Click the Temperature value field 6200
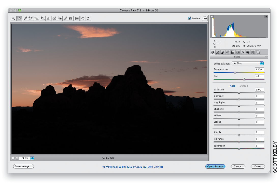280x193 pixels. [x=259, y=70]
